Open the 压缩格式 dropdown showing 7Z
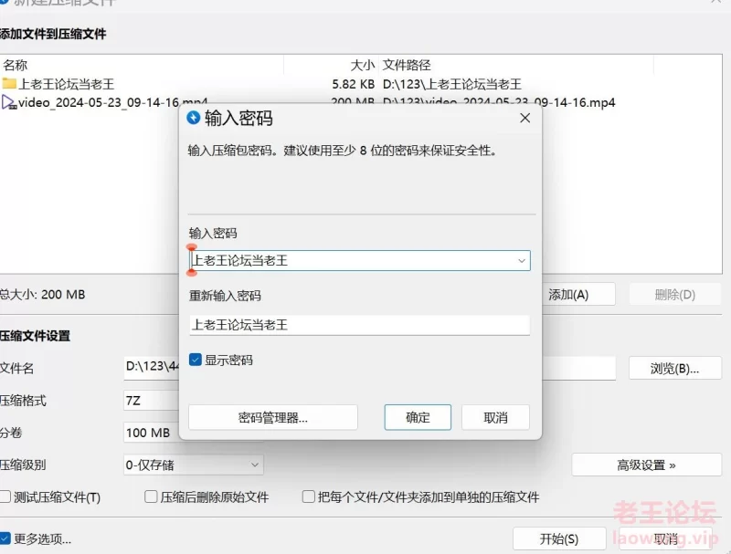Screen dimensions: 731x554 coord(152,401)
